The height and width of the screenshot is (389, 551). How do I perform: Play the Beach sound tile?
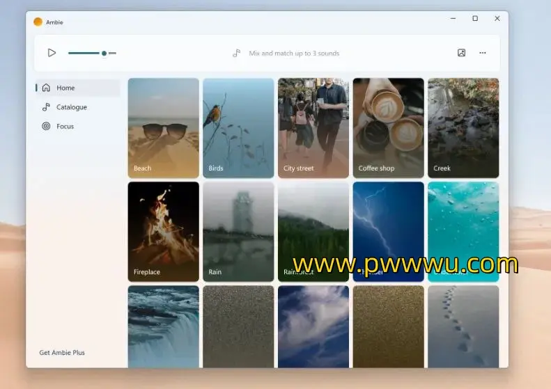(x=164, y=127)
